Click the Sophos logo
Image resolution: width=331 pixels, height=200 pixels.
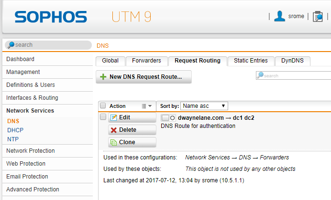coord(51,17)
